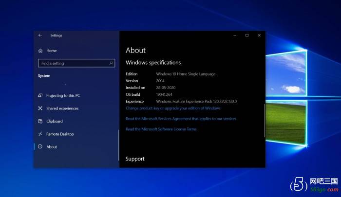Screen dimensions: 341x197
Task: Click the sidebar scrollbar
Action: pos(118,145)
